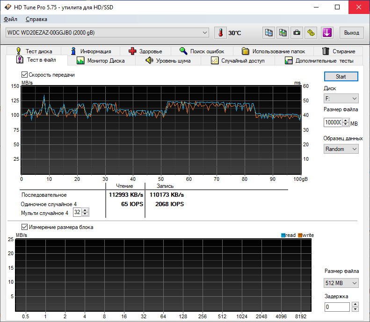Click the trash bin icon of Стирание
The width and height of the screenshot is (370, 322).
326,51
